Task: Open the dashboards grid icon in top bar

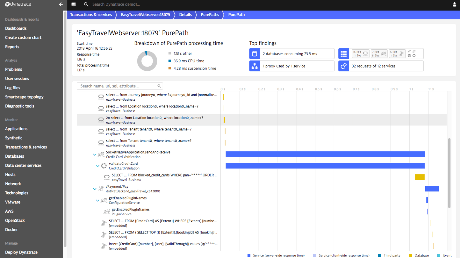Action: (73, 4)
